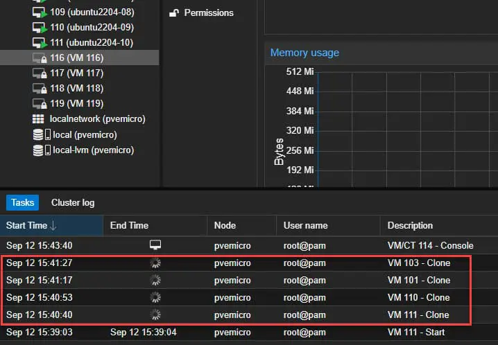Sort tasks by Description column header
Viewport: 498px width, 345px height.
point(410,225)
